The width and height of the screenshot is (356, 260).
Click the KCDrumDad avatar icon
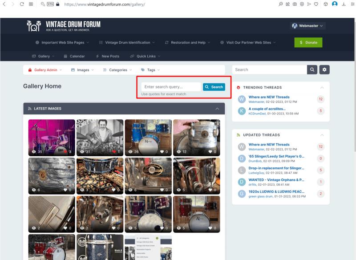242,111
